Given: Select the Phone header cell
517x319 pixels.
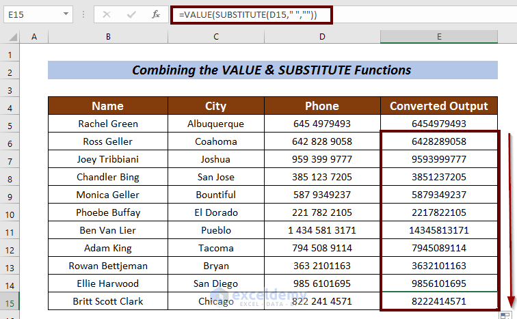Looking at the screenshot, I should pyautogui.click(x=321, y=106).
